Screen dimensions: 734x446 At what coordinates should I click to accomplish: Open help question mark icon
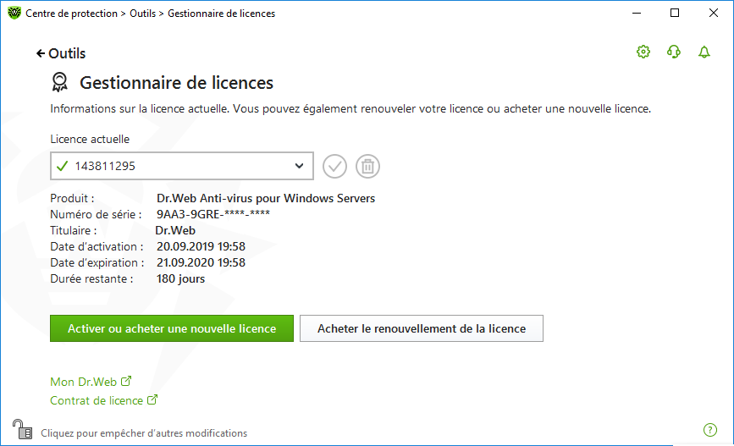point(710,430)
